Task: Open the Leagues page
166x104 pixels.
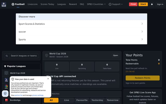Action: click(61, 4)
